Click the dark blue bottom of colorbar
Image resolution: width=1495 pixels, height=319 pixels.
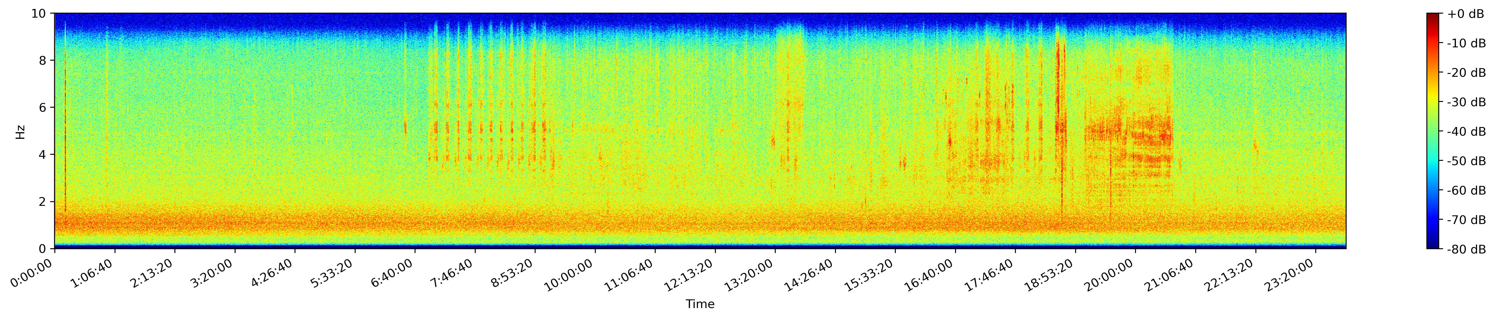pyautogui.click(x=1433, y=245)
